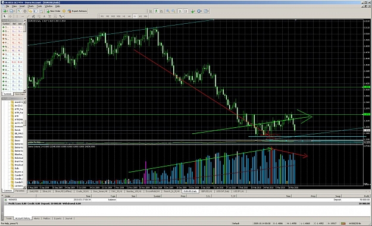
Task: Open the Indicators list dropdown
Action: coord(193,11)
